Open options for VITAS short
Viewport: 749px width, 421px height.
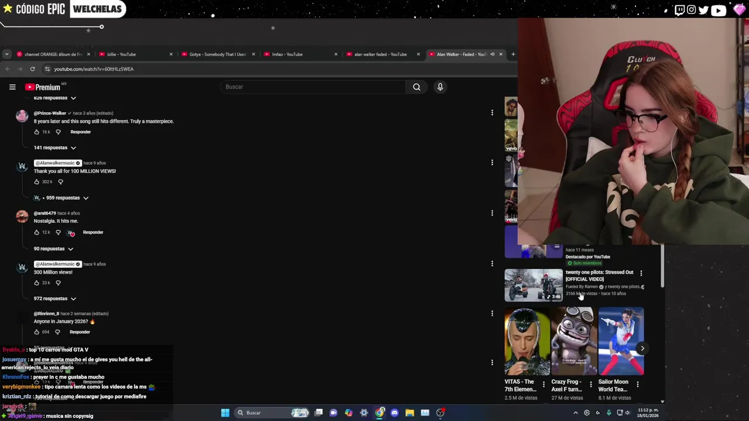[x=544, y=384]
